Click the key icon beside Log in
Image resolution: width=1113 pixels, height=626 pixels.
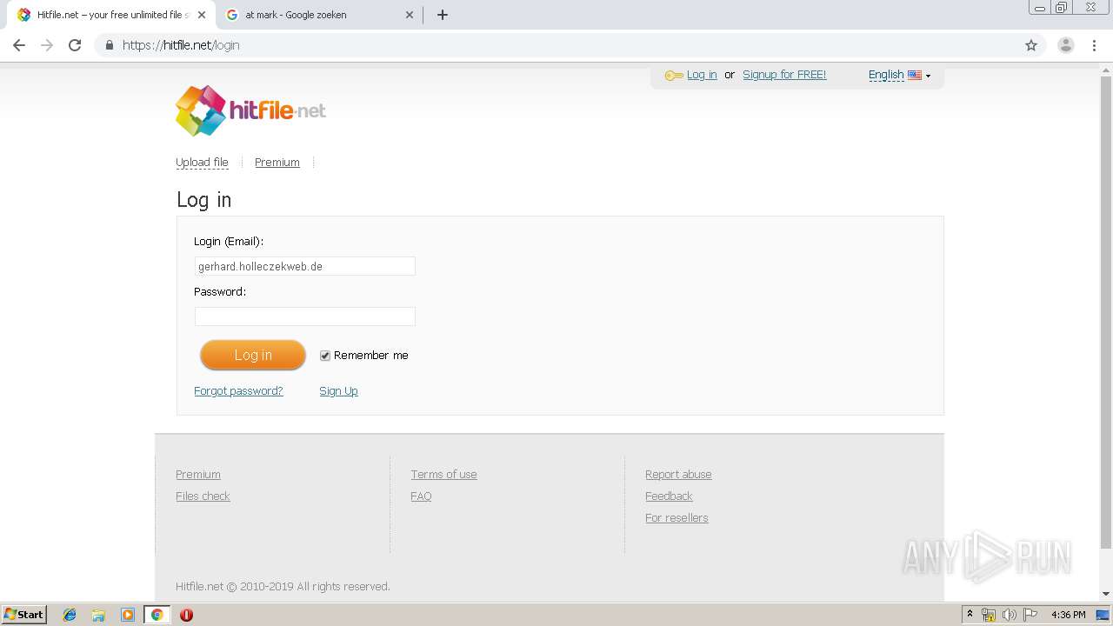click(x=674, y=76)
